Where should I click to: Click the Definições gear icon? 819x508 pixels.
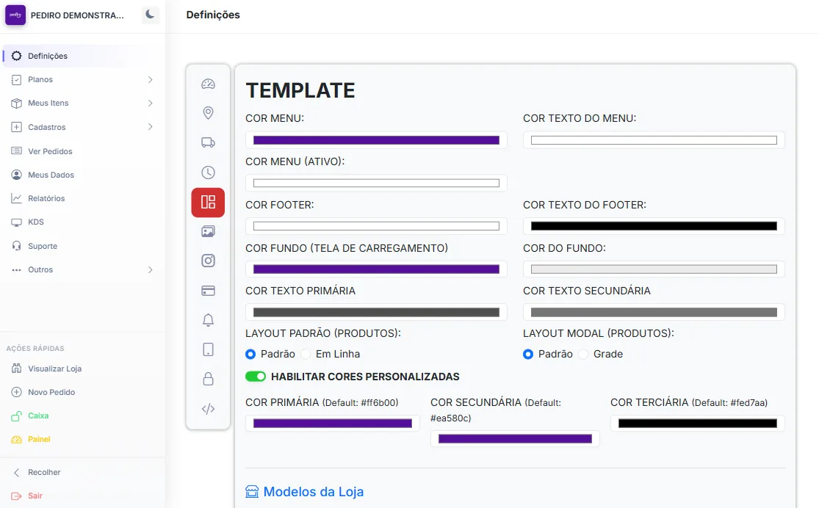pos(17,56)
